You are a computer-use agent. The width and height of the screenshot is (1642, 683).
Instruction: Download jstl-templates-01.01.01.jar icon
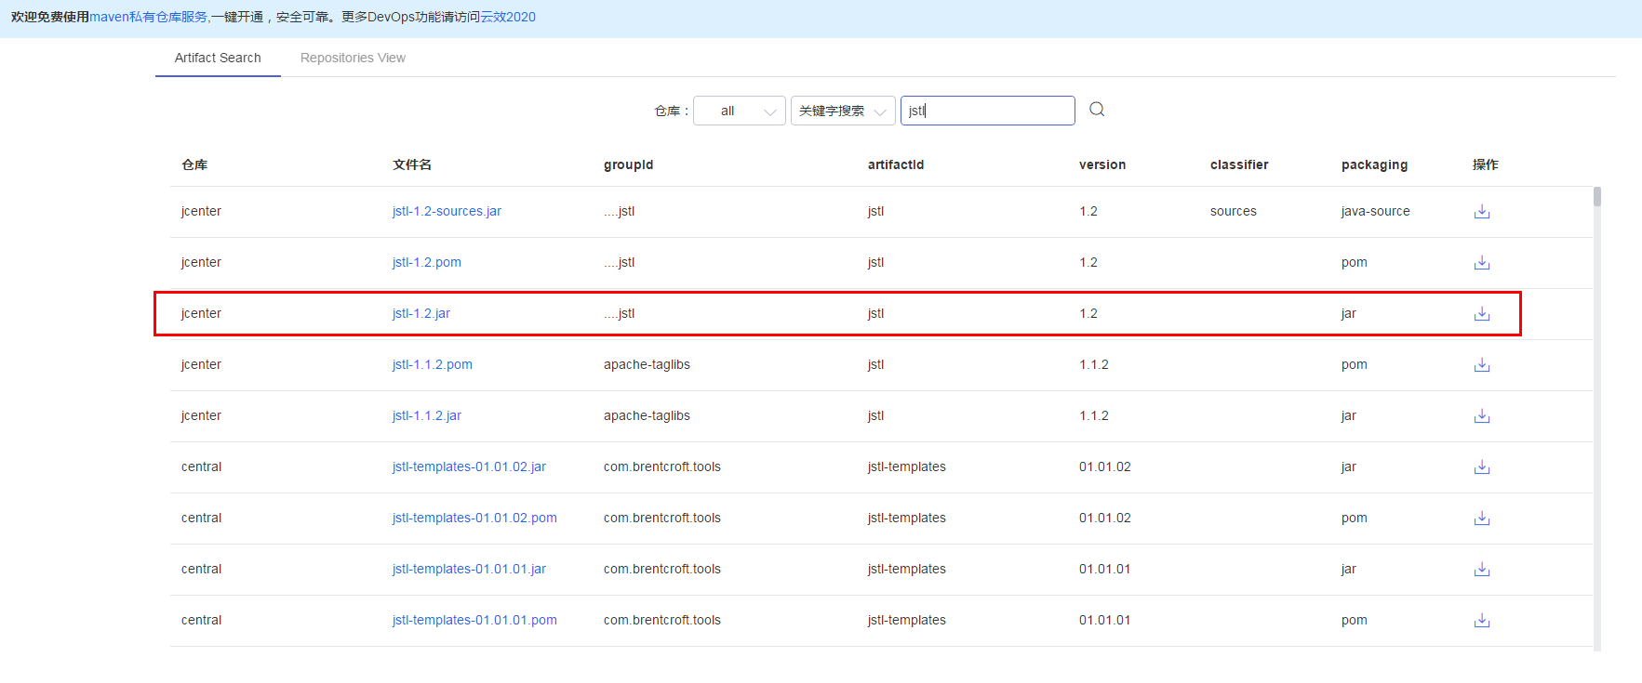pos(1482,570)
